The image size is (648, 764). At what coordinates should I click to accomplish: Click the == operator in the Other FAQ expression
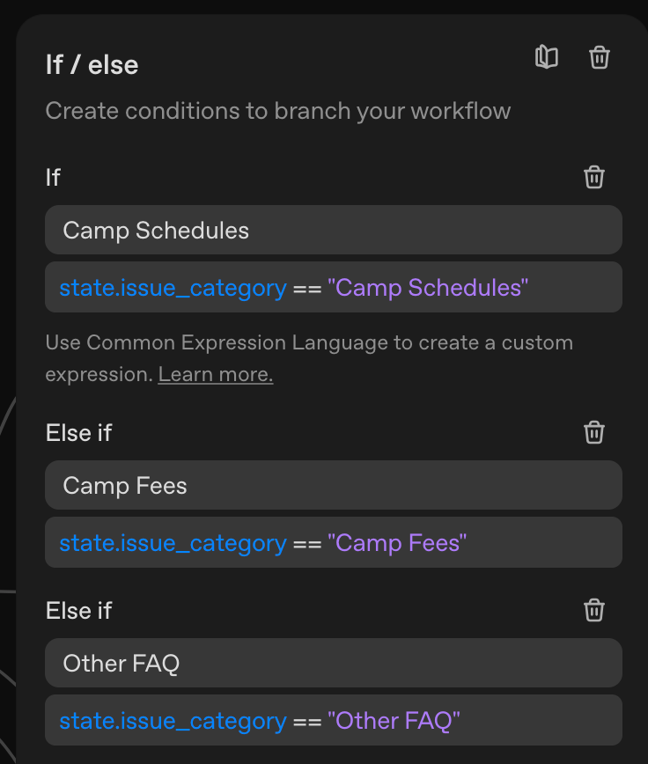click(306, 721)
